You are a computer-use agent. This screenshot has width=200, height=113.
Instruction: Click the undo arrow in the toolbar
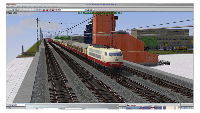click(37, 10)
